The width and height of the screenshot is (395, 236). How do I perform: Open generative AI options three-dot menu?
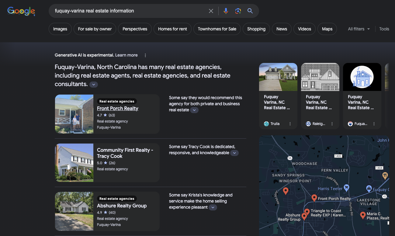[x=145, y=55]
